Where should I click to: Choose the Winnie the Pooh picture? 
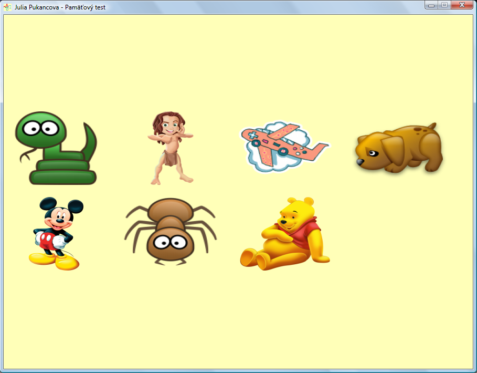point(285,233)
